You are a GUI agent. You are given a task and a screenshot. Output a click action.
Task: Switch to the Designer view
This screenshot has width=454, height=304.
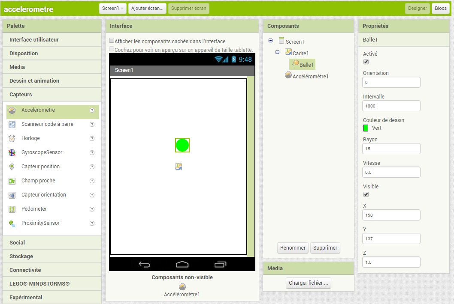417,9
